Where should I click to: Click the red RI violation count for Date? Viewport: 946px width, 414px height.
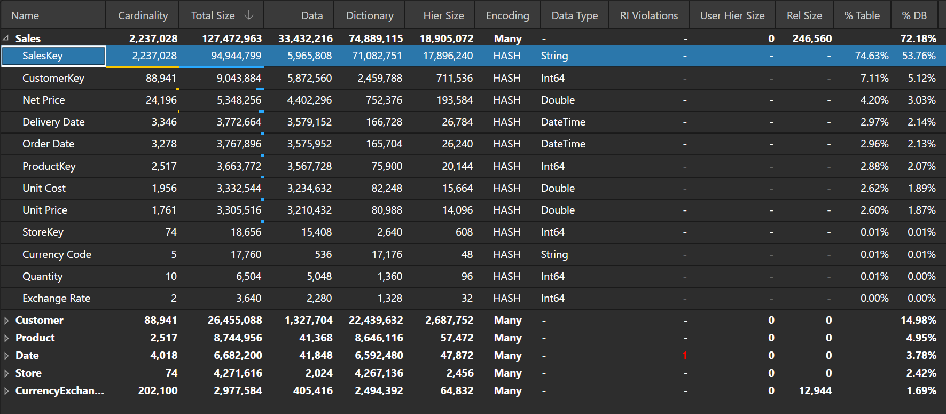pos(685,356)
